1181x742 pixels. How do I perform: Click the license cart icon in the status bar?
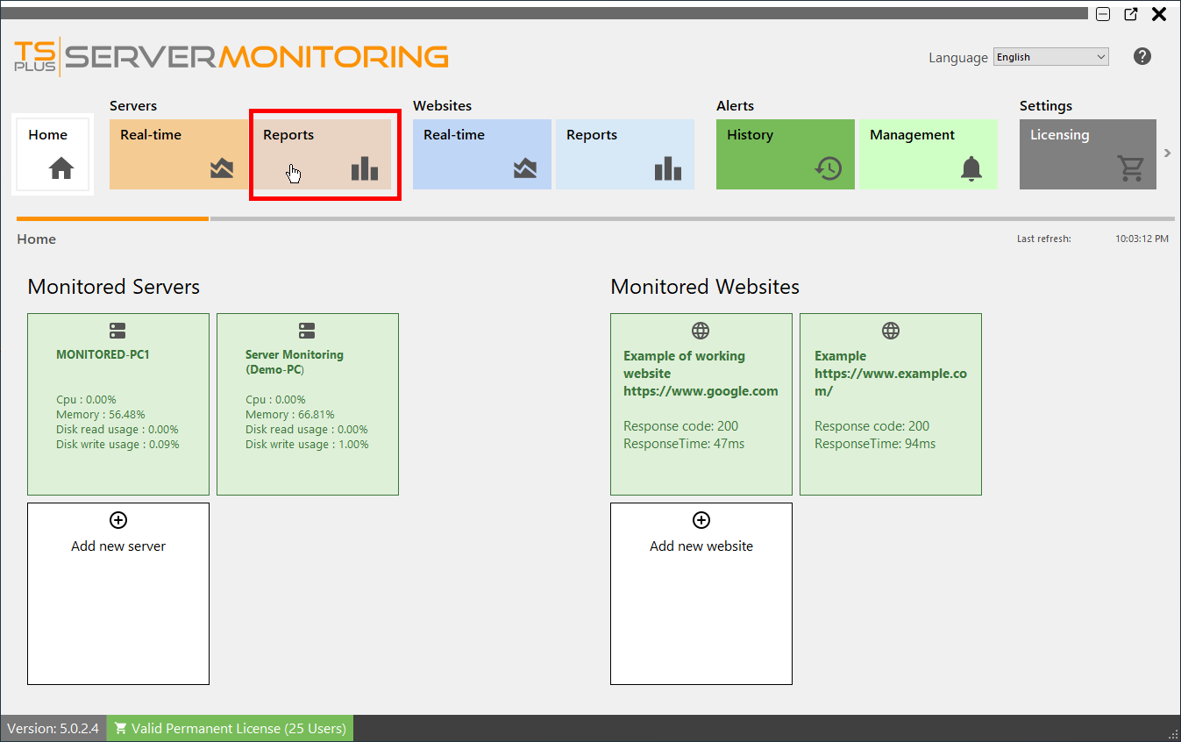coord(121,727)
